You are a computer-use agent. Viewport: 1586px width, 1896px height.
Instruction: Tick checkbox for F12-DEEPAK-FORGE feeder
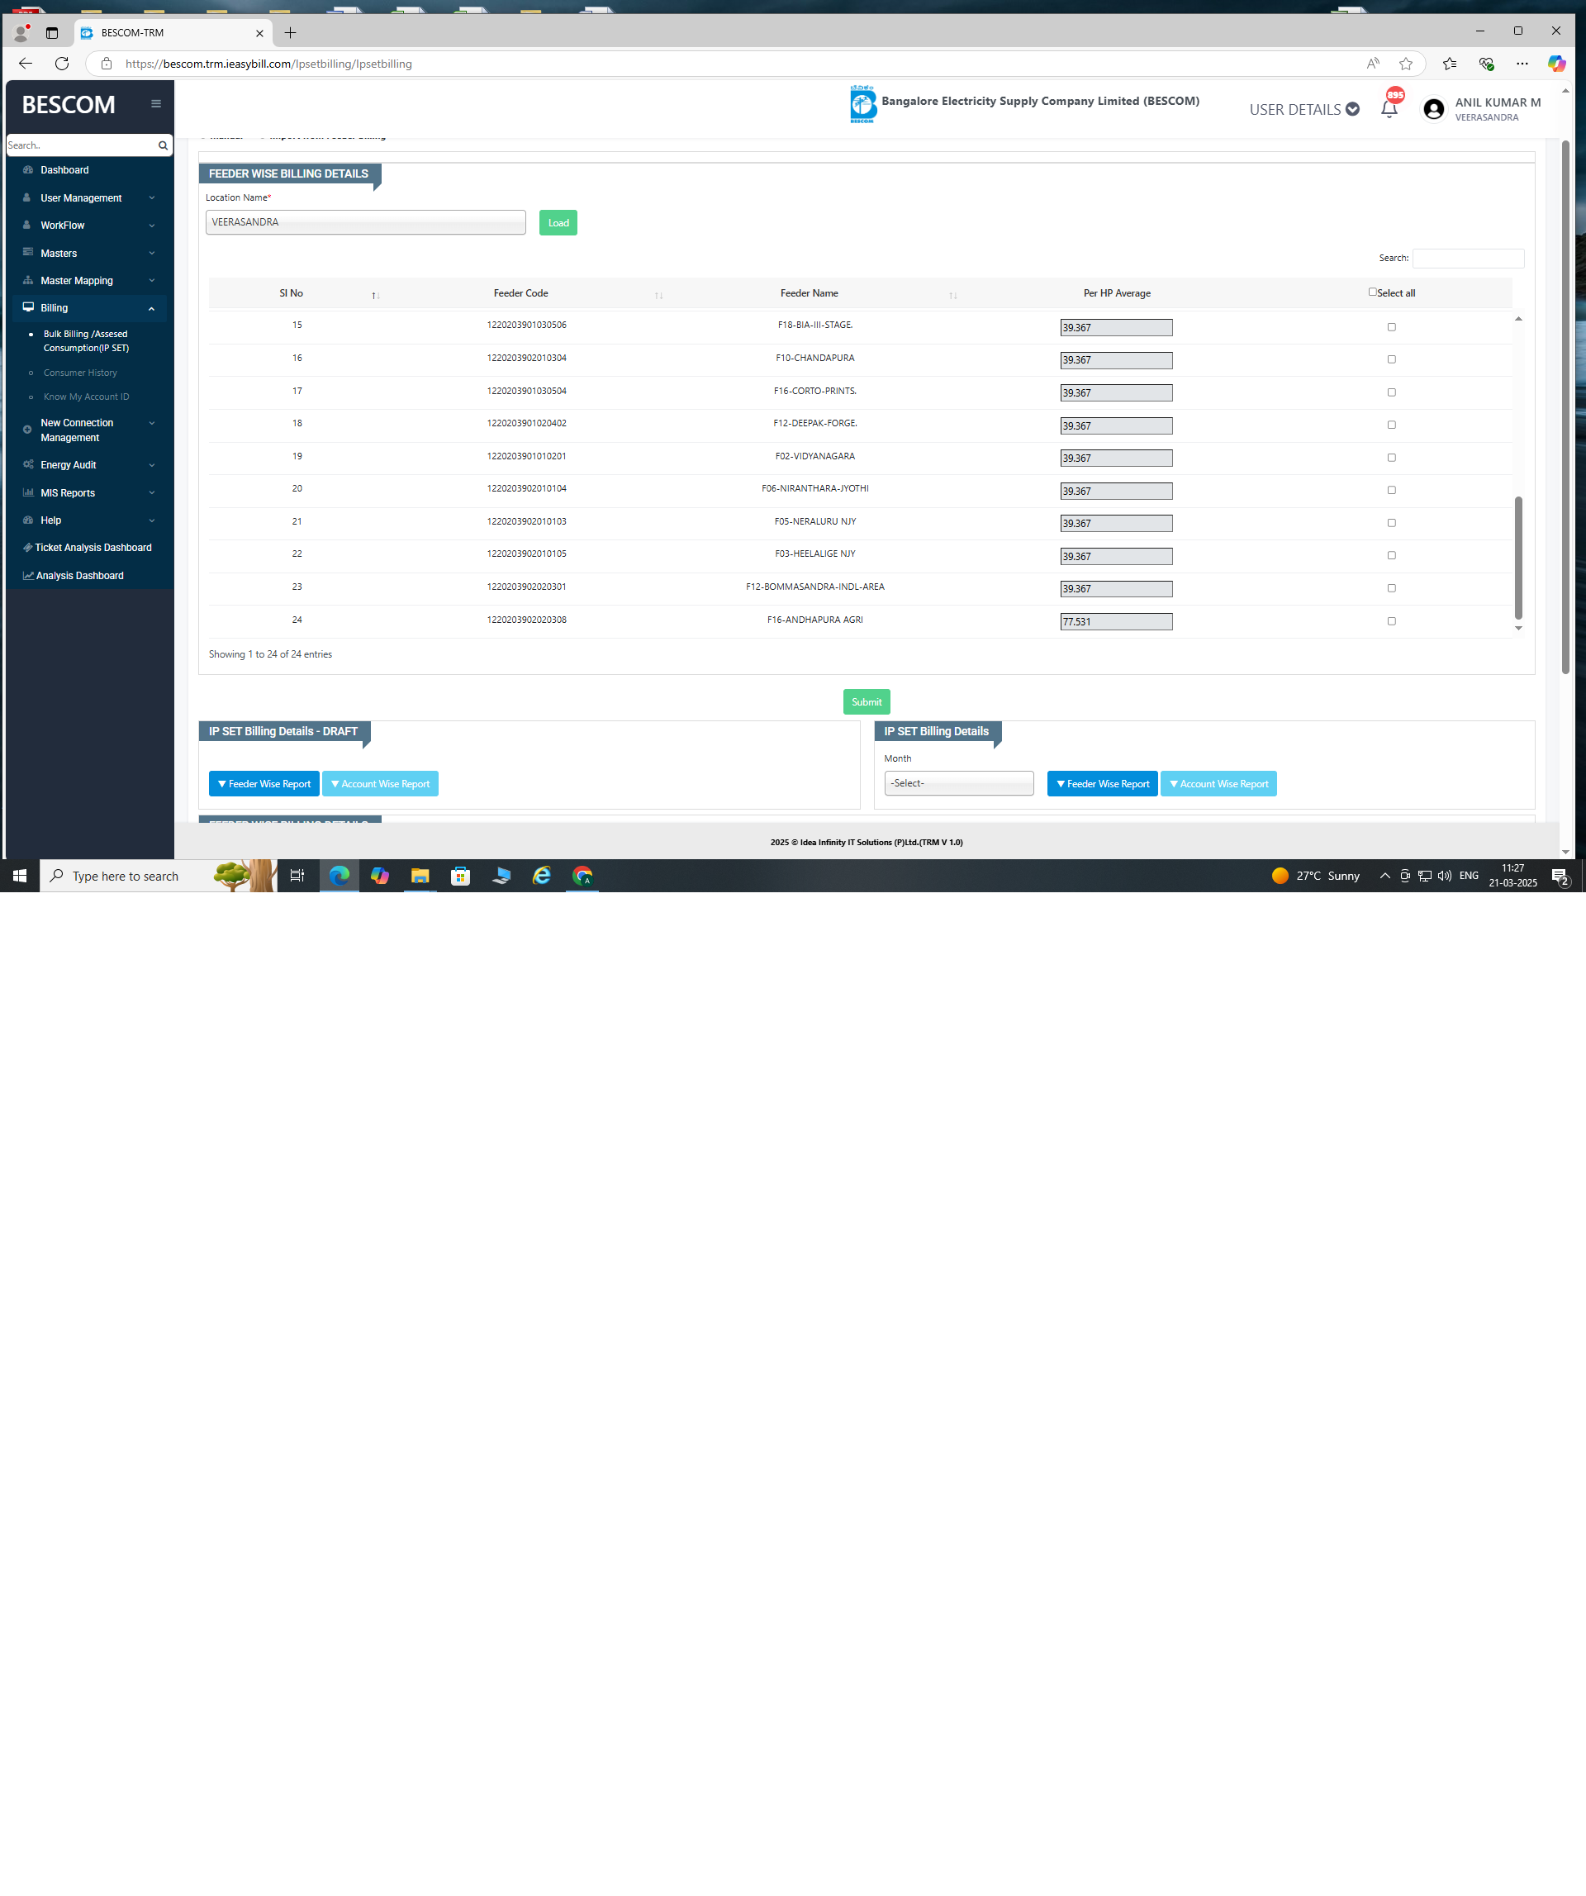[1391, 425]
